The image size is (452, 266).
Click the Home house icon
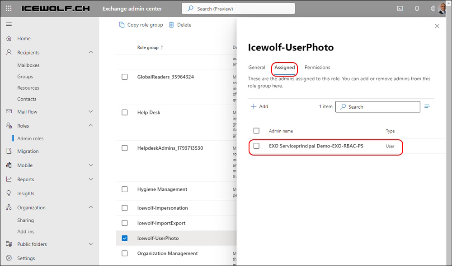(9, 38)
